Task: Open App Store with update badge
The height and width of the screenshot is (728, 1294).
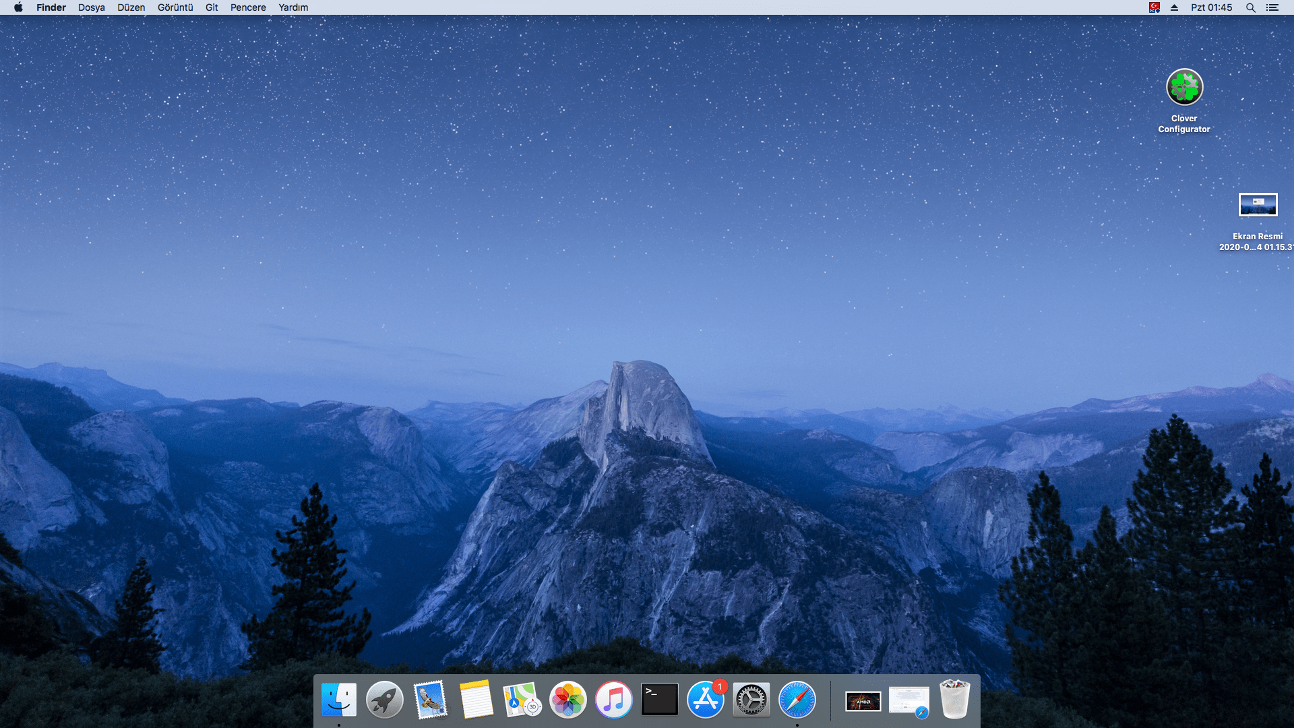Action: 705,700
